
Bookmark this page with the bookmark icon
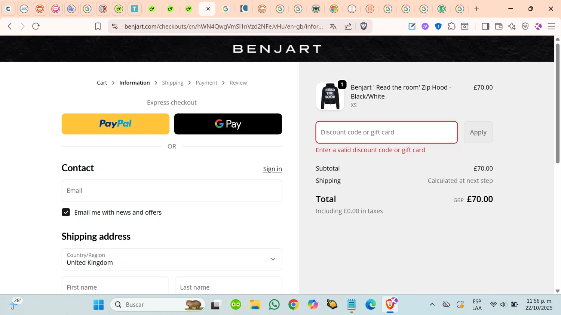pos(98,26)
